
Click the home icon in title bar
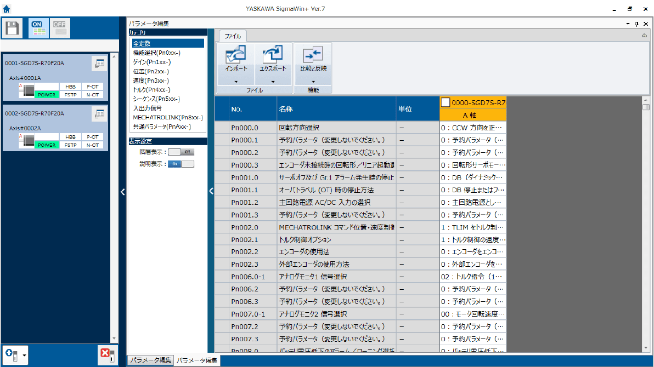(7, 8)
